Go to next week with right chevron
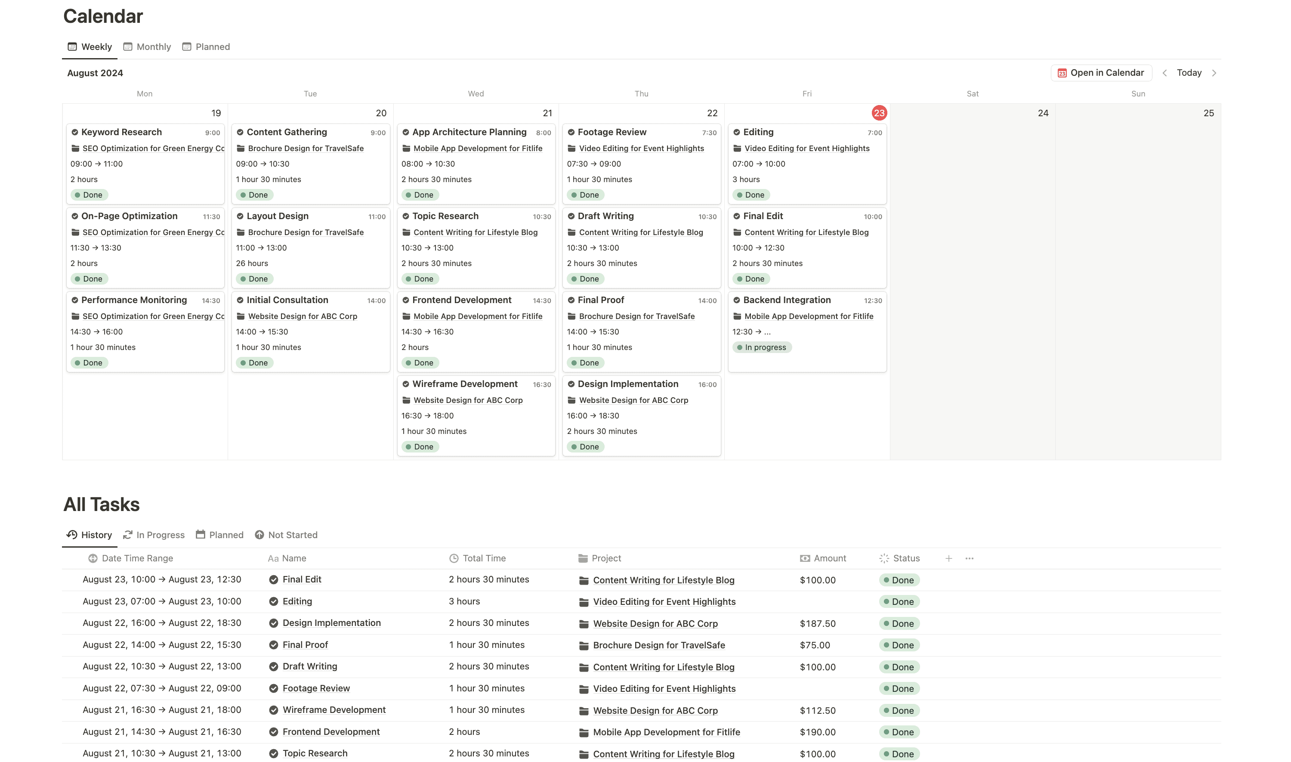1291x762 pixels. point(1214,73)
